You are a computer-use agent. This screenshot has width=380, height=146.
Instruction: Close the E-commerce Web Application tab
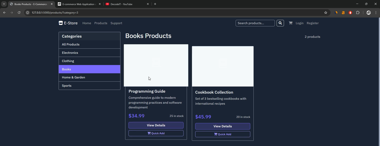coord(100,4)
